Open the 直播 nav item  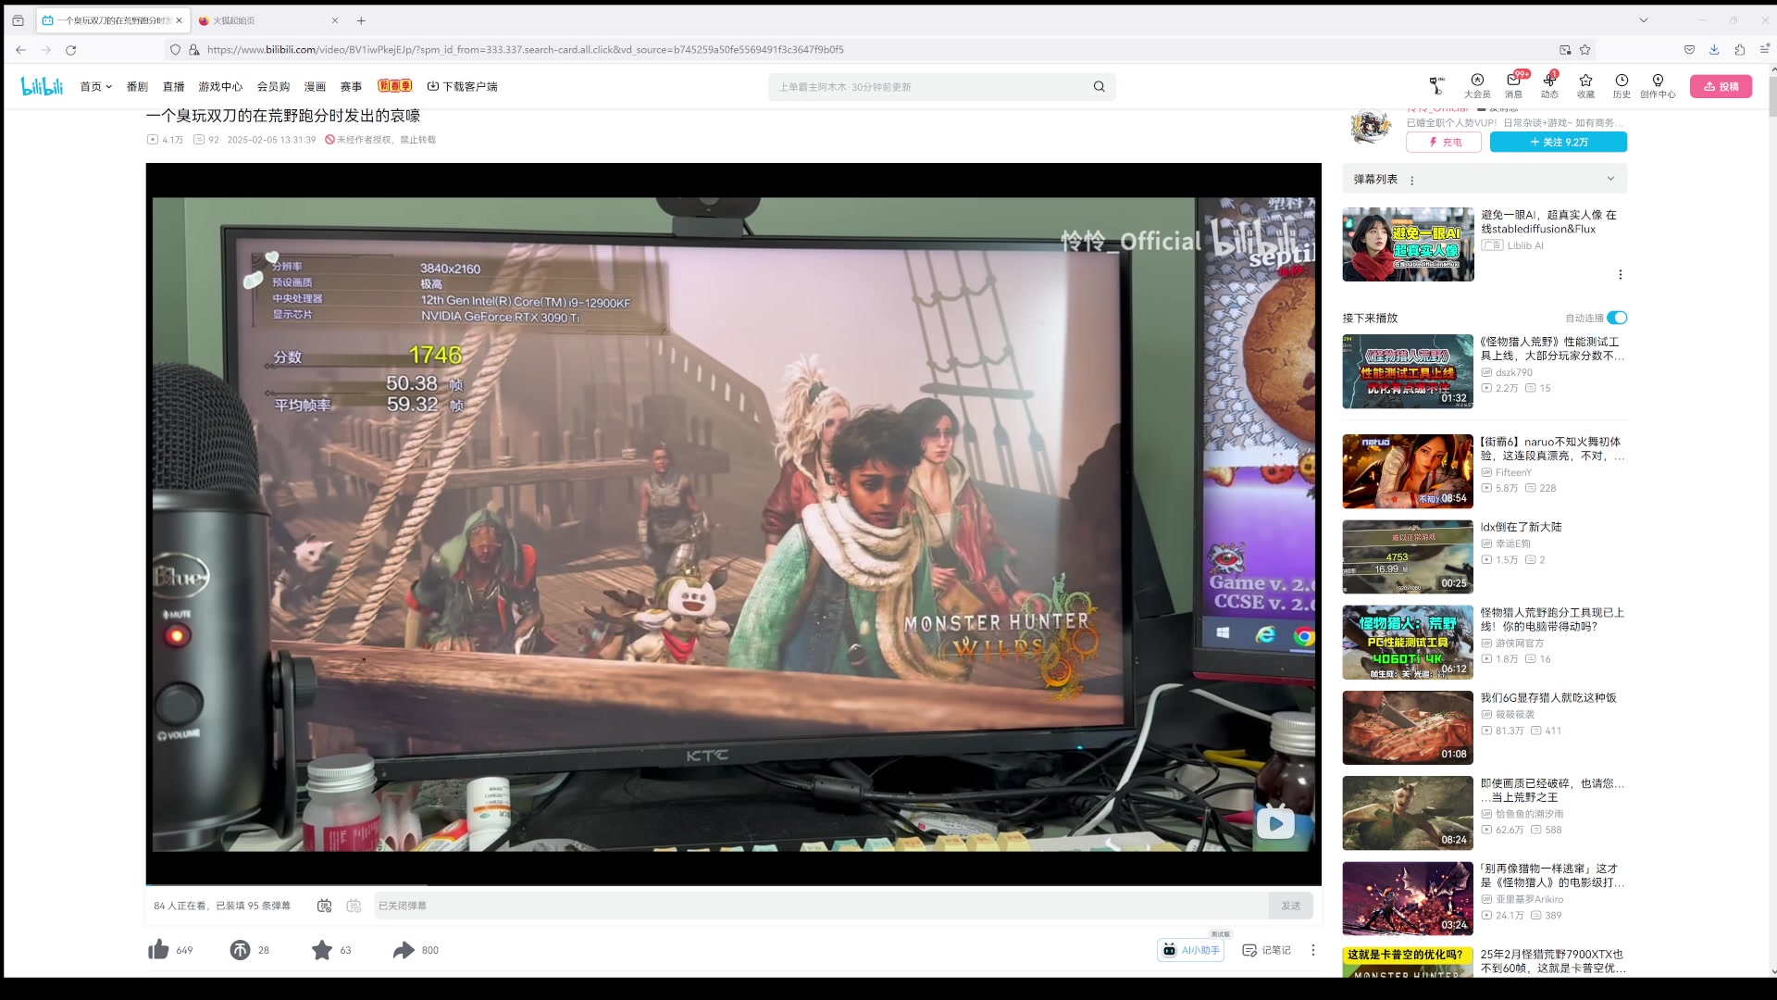[x=174, y=87]
